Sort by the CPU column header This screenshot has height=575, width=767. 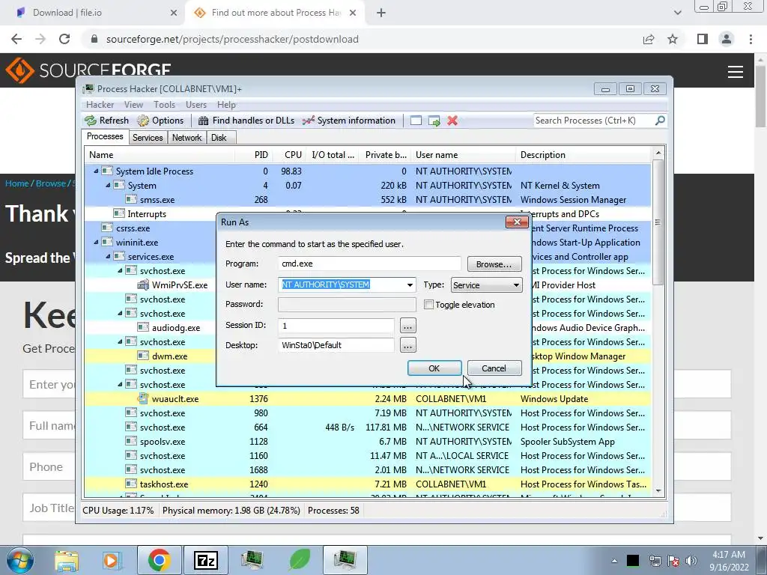pos(290,155)
